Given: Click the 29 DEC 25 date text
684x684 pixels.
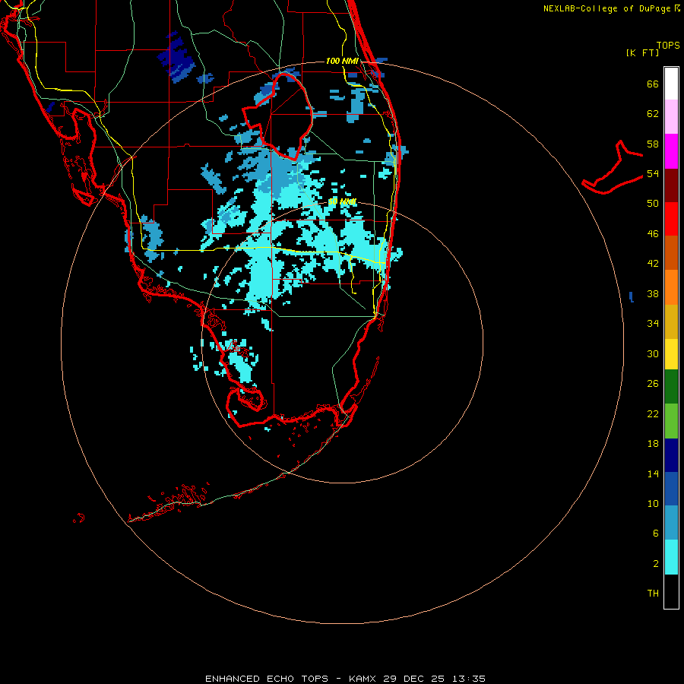Looking at the screenshot, I should [414, 679].
